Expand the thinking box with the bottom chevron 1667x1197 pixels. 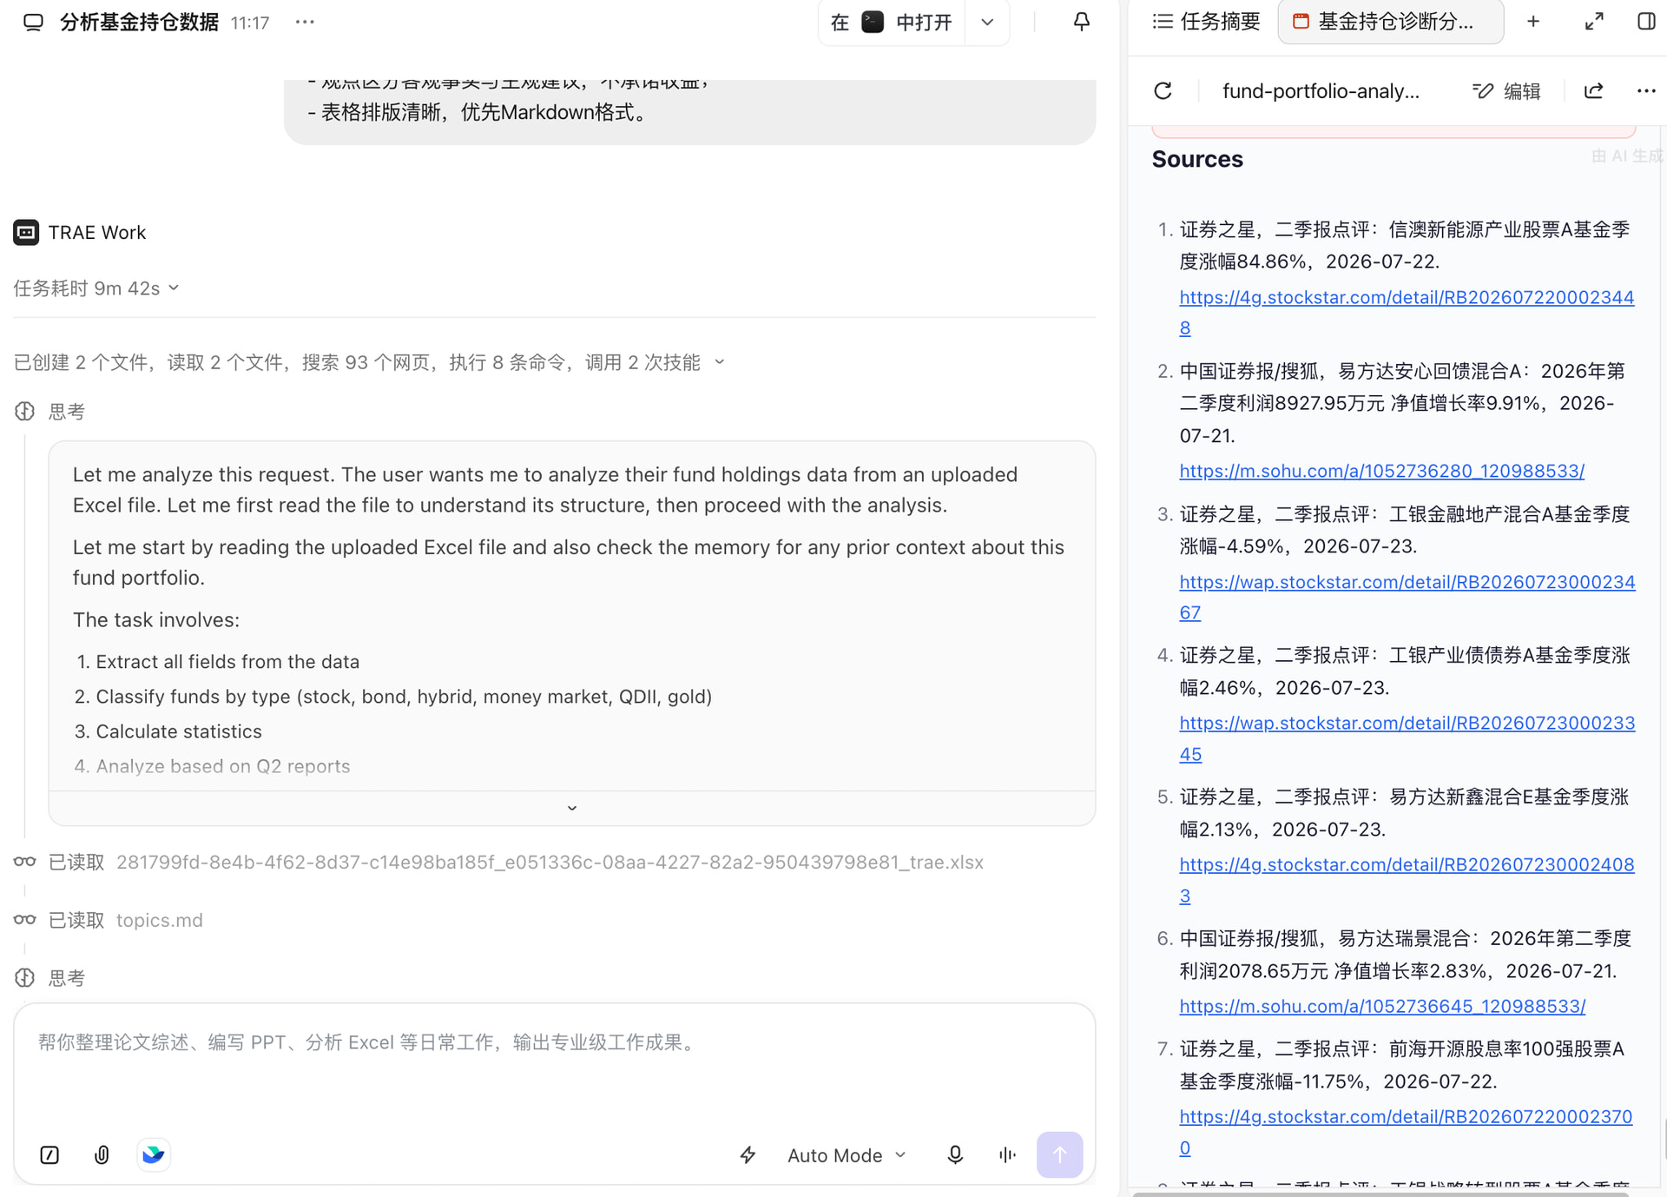[x=572, y=808]
